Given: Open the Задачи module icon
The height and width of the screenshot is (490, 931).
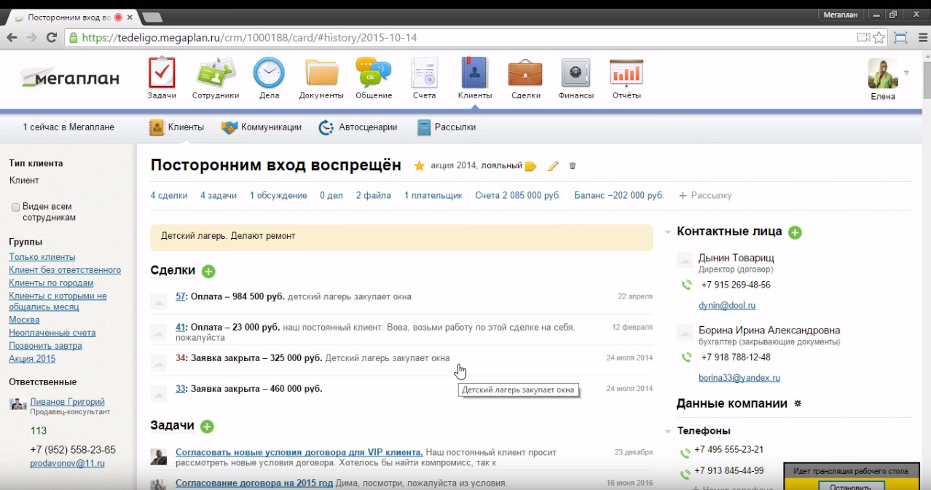Looking at the screenshot, I should pos(162,74).
